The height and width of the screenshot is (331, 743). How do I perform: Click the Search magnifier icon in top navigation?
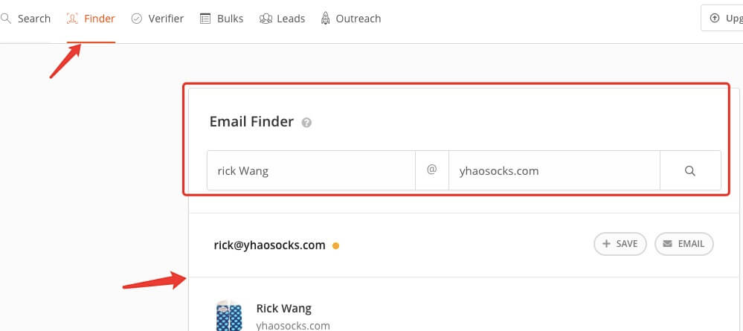pos(6,19)
